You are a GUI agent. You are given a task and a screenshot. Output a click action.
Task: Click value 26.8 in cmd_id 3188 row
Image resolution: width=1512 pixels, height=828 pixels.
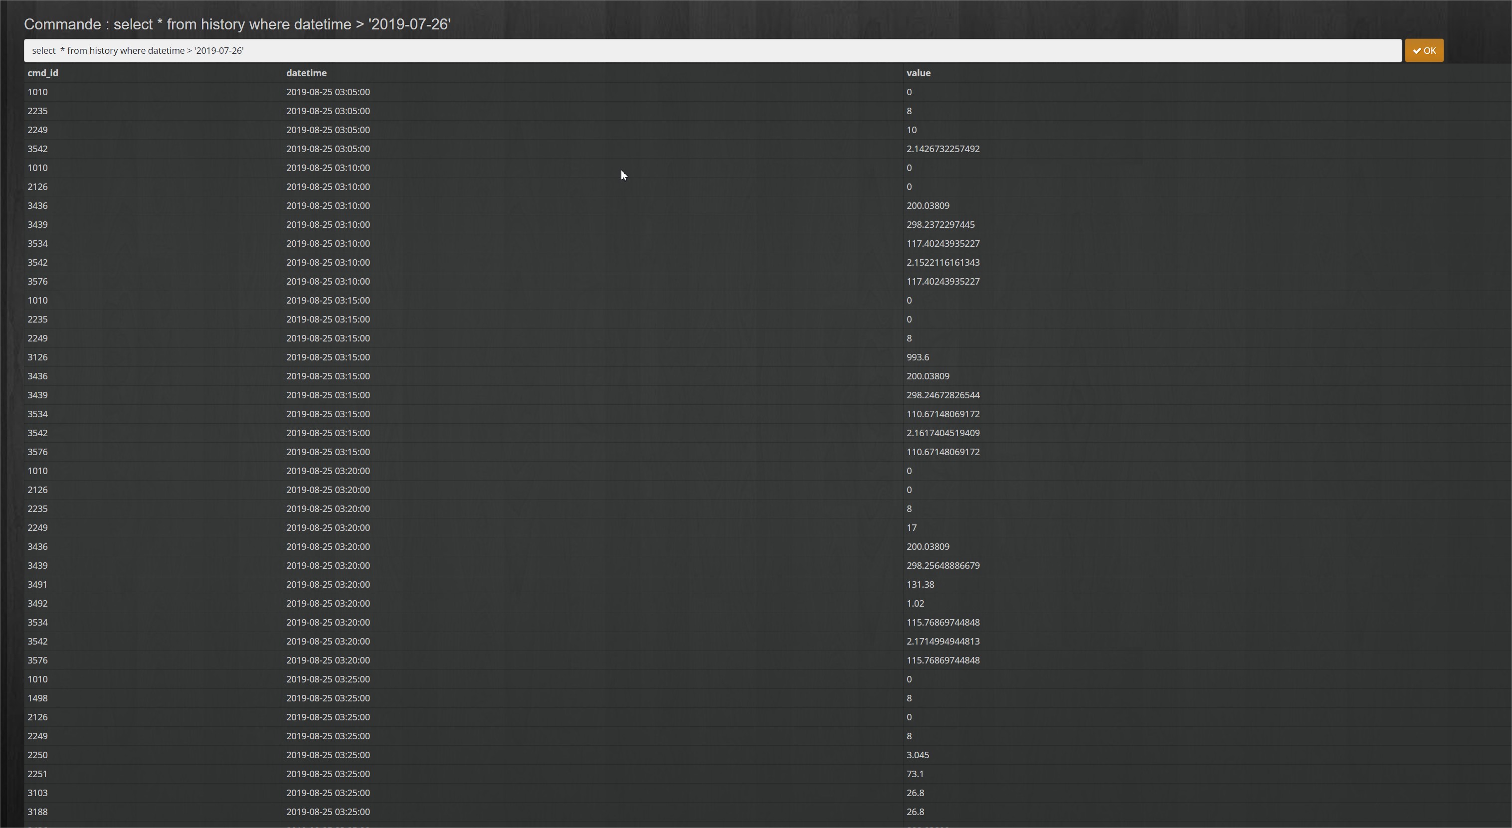point(915,812)
